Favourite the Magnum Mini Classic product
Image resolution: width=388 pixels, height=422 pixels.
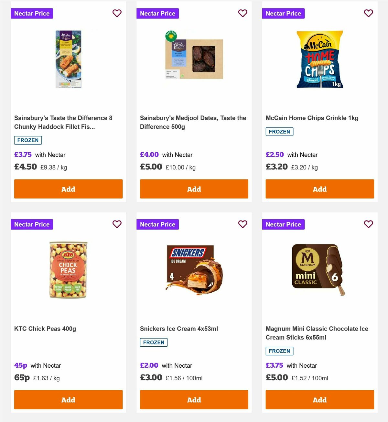(368, 224)
